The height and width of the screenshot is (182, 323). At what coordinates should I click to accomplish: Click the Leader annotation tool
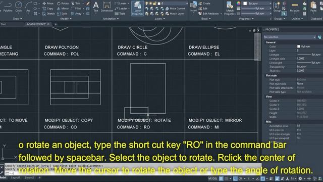tap(121, 9)
